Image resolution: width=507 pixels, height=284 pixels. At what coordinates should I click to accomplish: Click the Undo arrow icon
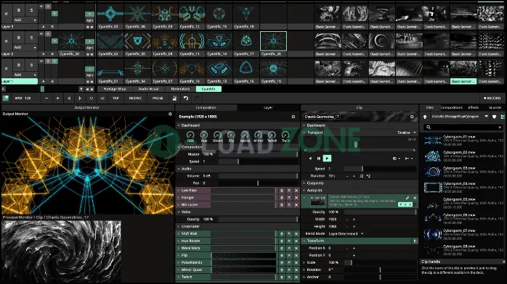pos(186,98)
